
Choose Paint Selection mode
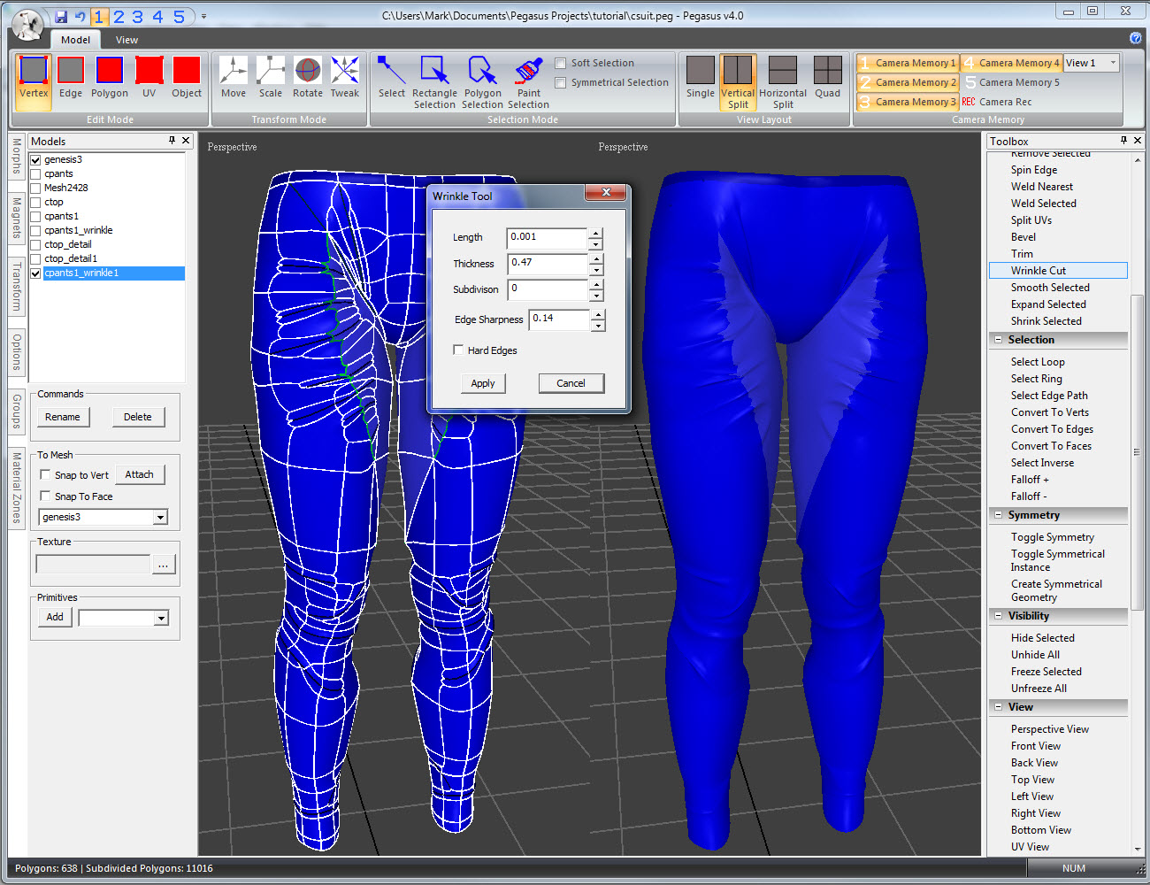click(x=529, y=82)
